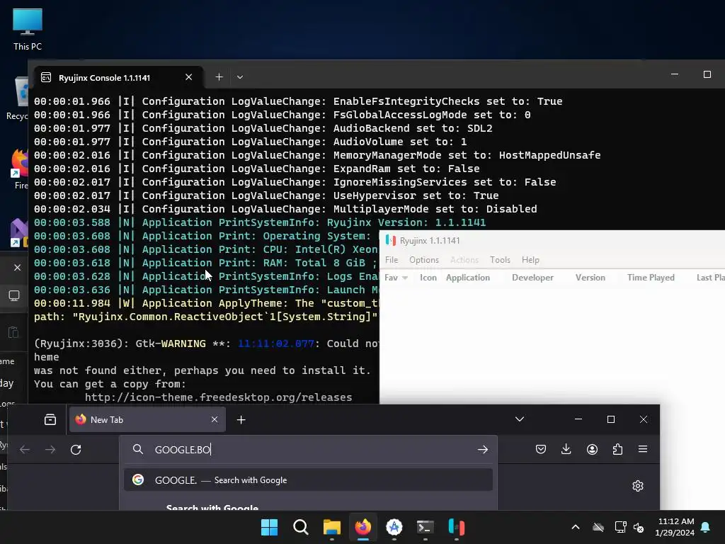Open Pocket save icon in Firefox
Viewport: 725px width, 544px height.
pos(541,449)
